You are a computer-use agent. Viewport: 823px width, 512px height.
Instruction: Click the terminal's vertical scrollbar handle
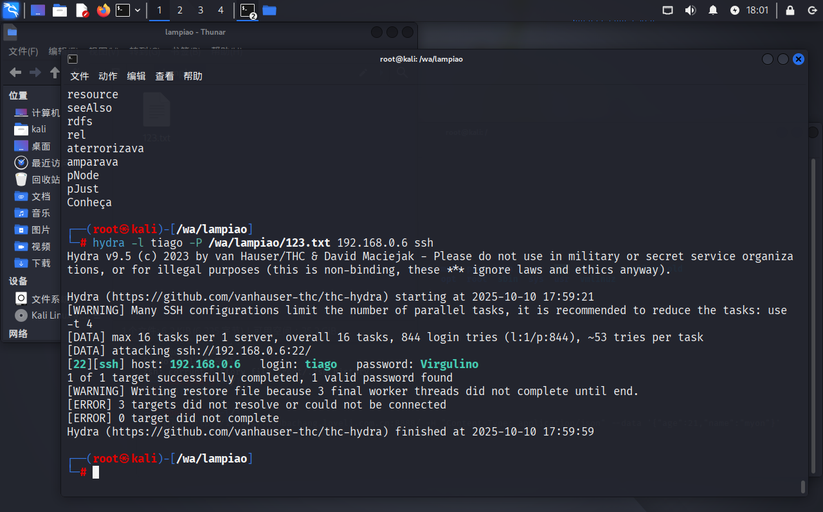tap(803, 486)
